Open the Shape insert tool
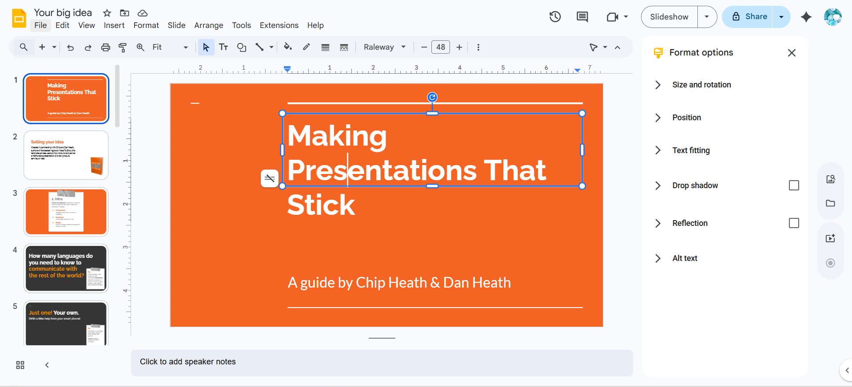Viewport: 852px width, 387px height. (241, 47)
